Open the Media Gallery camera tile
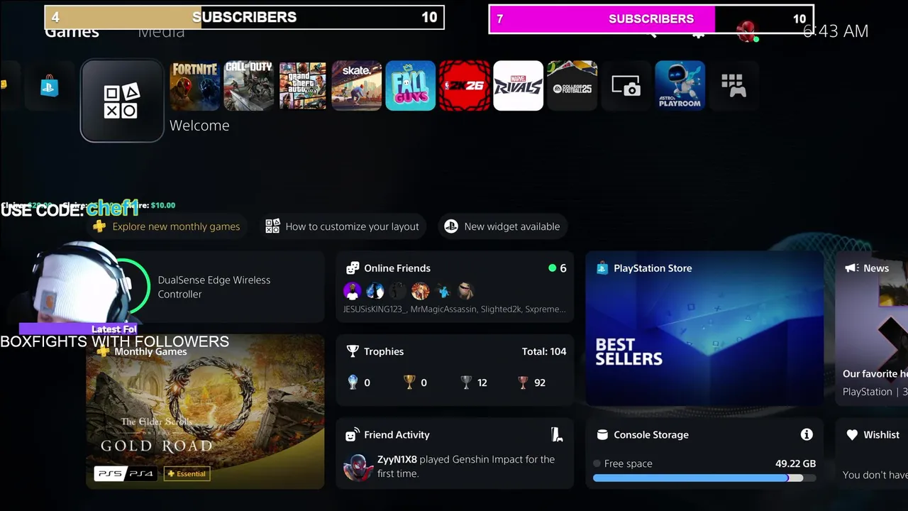This screenshot has width=908, height=511. click(x=626, y=86)
